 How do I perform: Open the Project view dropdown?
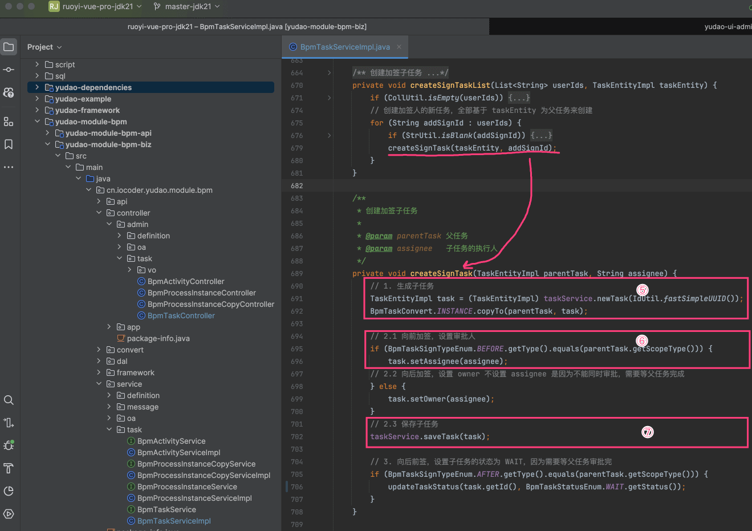[x=44, y=47]
